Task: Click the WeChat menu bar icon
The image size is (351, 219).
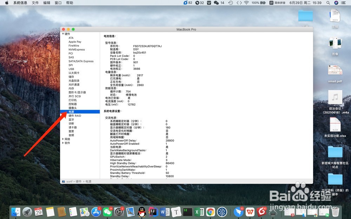Action: [x=219, y=3]
